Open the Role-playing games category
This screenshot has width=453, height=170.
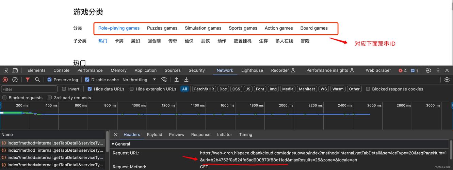point(119,28)
